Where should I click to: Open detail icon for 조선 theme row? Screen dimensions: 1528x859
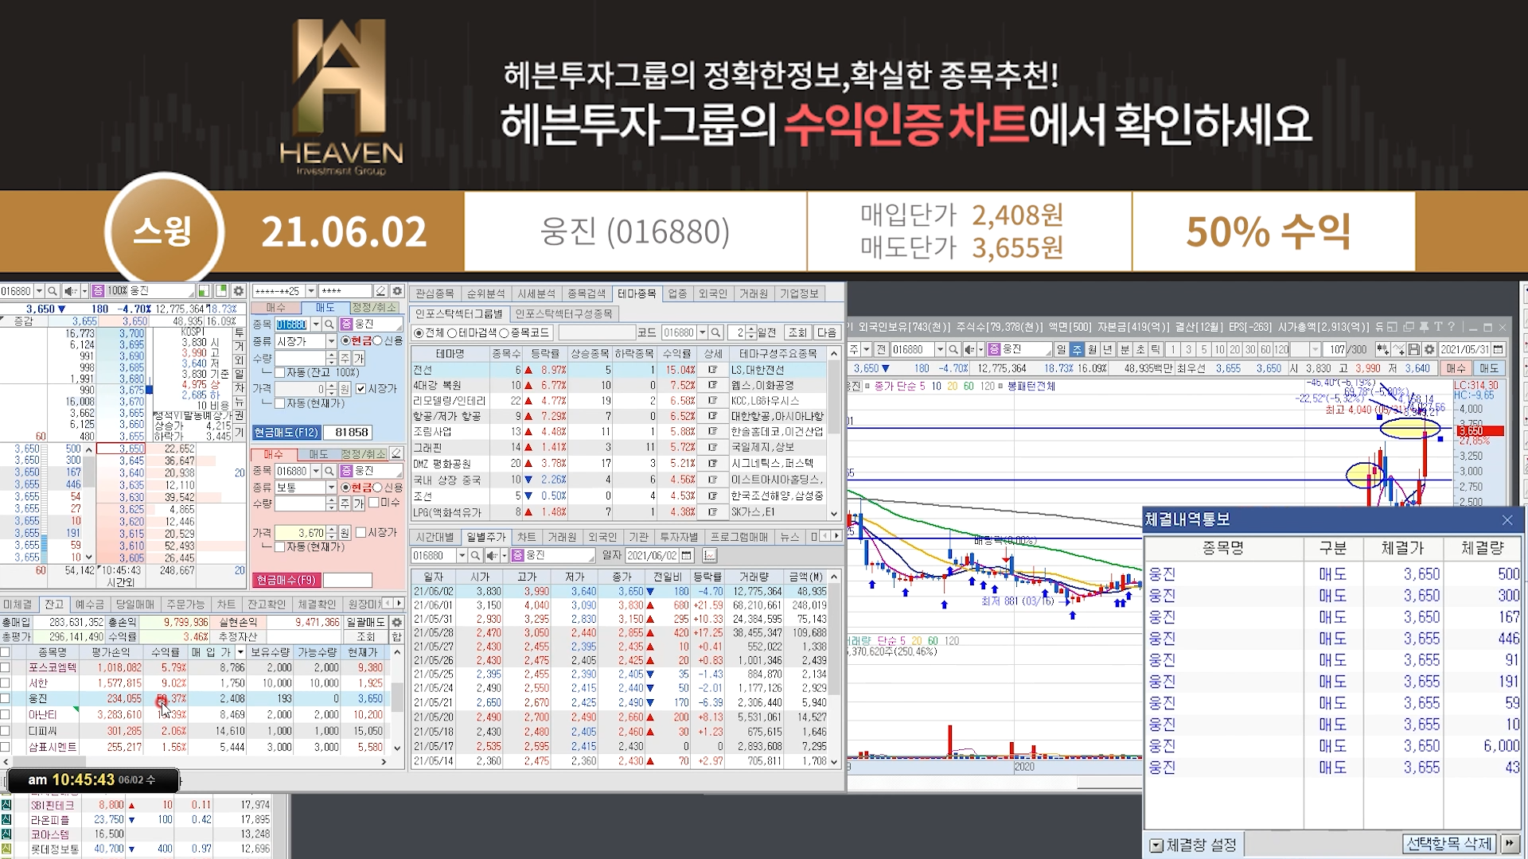(x=713, y=496)
